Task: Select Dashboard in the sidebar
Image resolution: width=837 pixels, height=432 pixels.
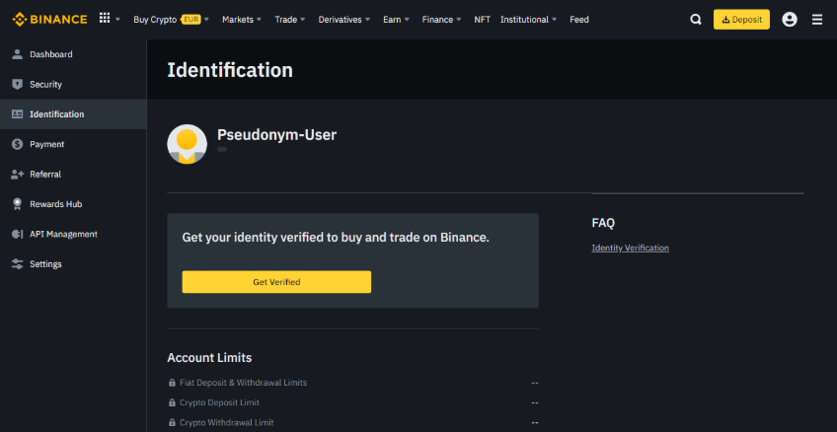Action: 50,54
